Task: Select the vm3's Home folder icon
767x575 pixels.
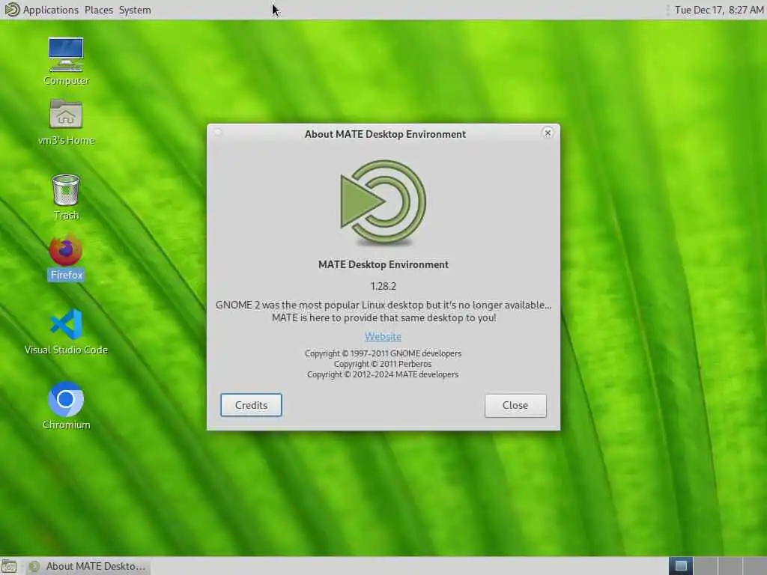Action: pyautogui.click(x=66, y=122)
